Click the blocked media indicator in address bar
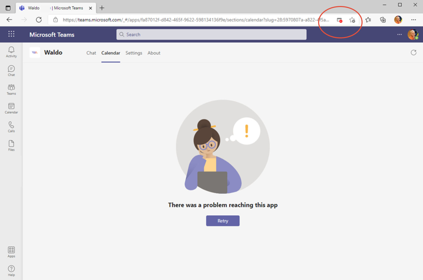The height and width of the screenshot is (280, 423). point(339,20)
